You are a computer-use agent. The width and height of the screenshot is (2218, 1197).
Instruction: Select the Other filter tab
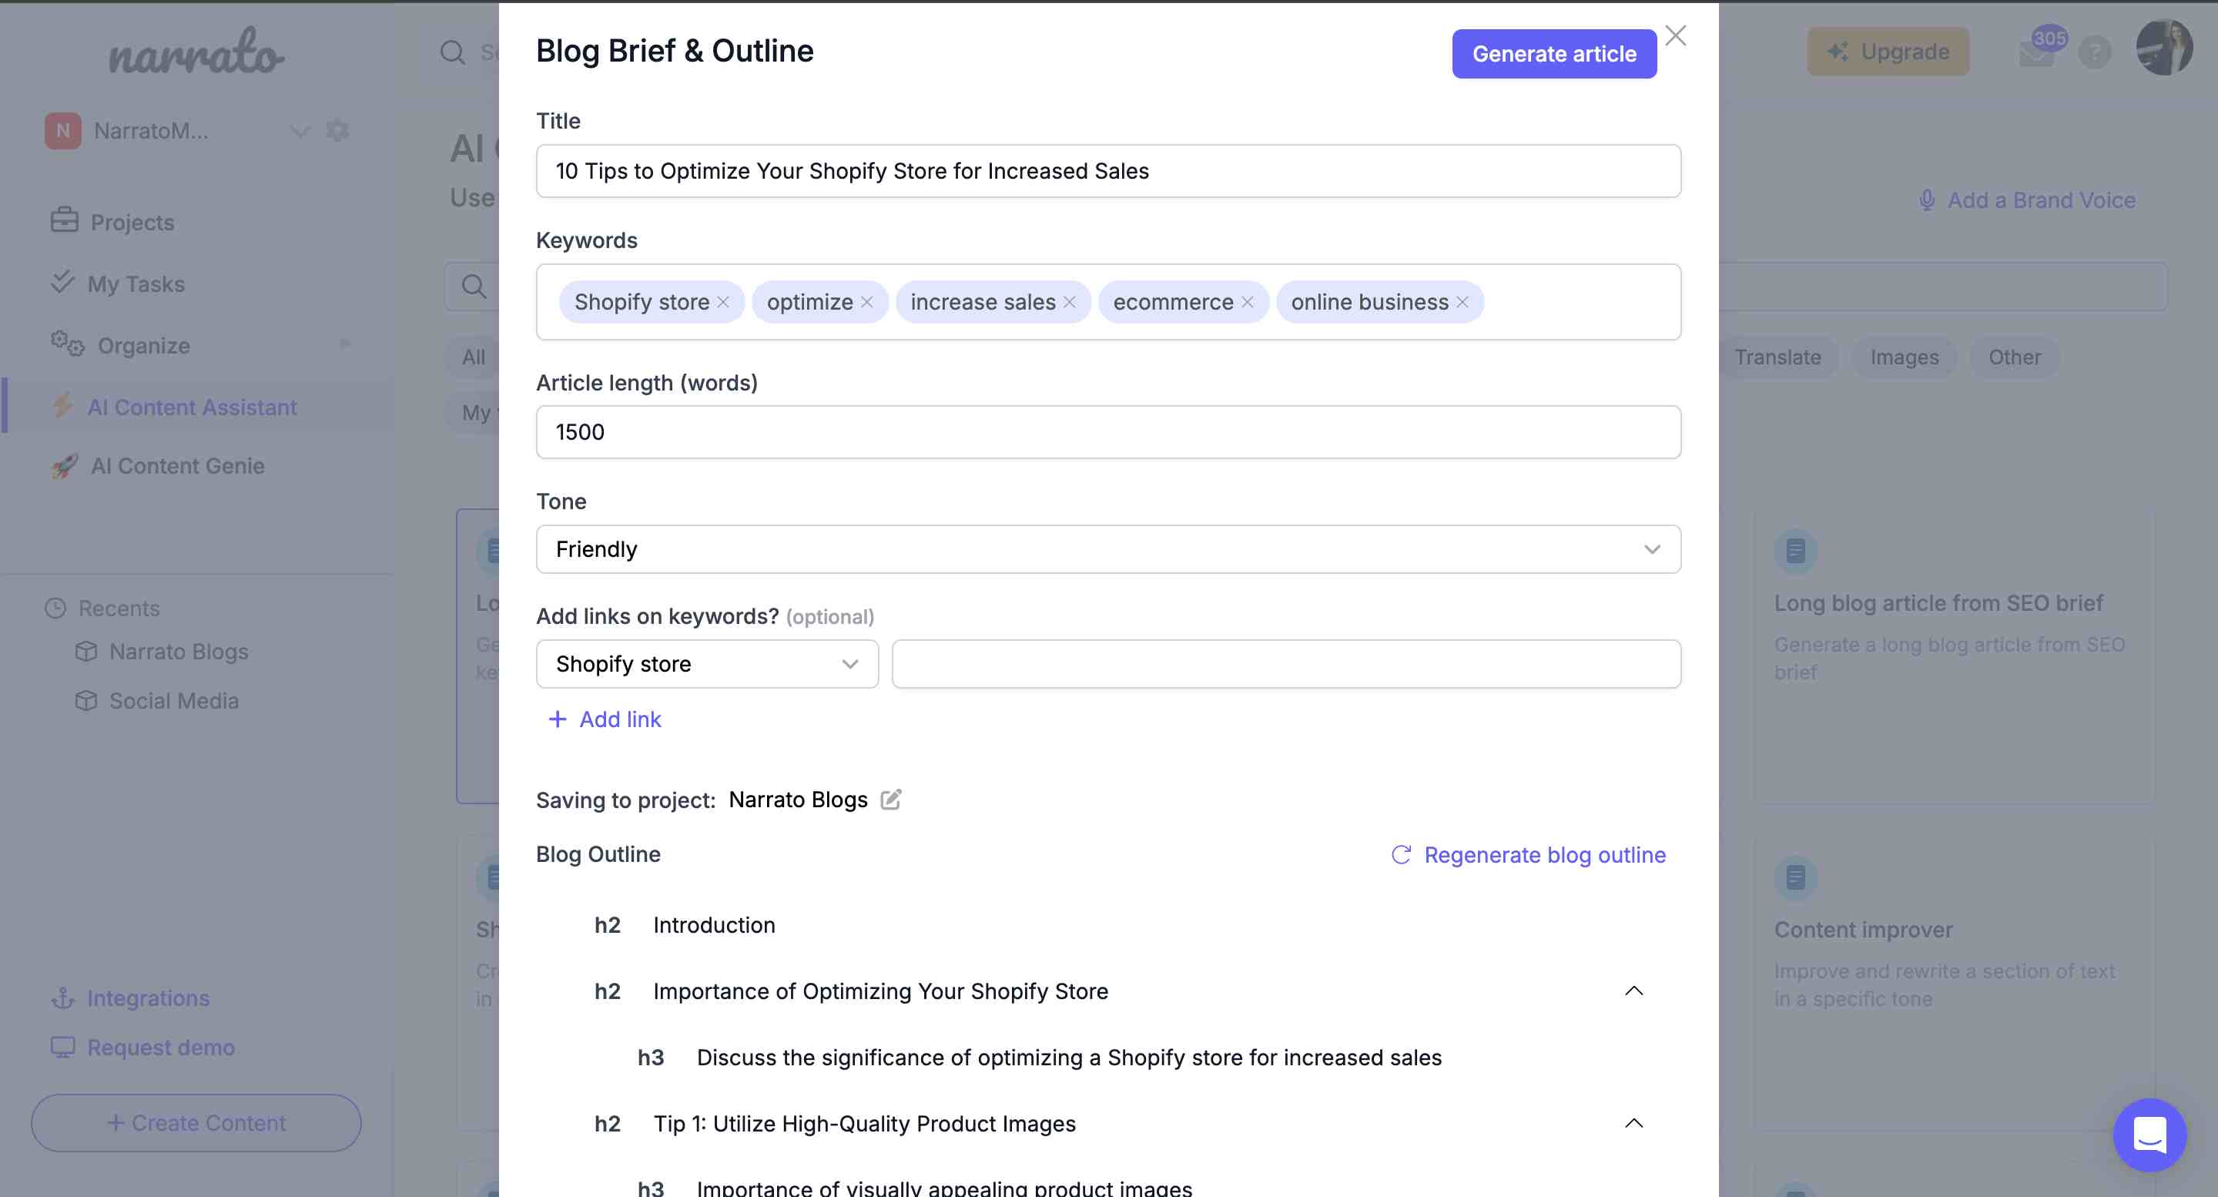point(2014,357)
